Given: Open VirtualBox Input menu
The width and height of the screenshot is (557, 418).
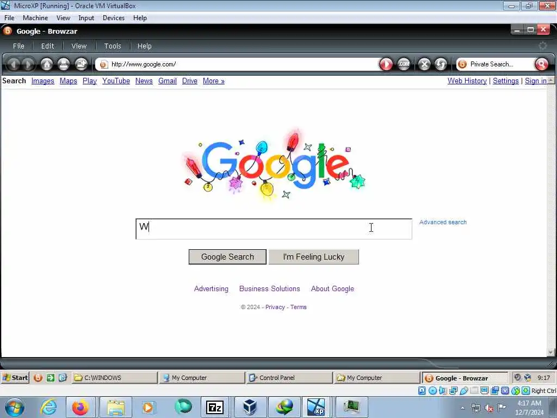Looking at the screenshot, I should 86,18.
